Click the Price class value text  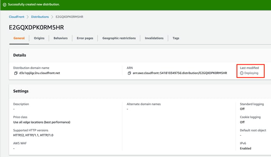(x=41, y=122)
